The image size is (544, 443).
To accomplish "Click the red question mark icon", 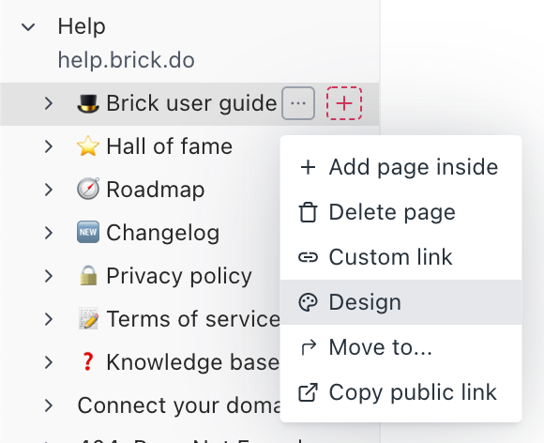I will click(x=88, y=361).
